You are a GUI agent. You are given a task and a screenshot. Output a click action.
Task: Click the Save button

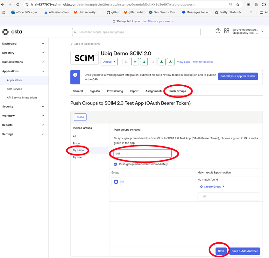click(x=221, y=251)
